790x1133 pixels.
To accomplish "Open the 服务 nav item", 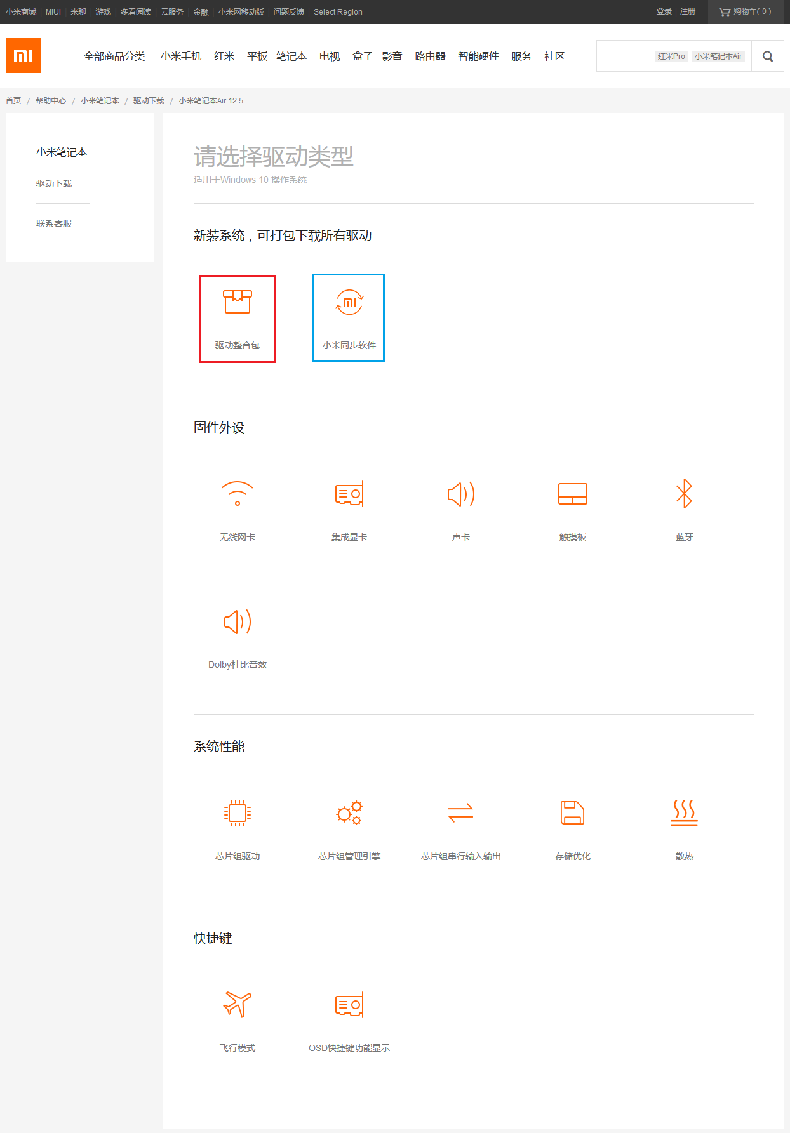I will click(521, 56).
